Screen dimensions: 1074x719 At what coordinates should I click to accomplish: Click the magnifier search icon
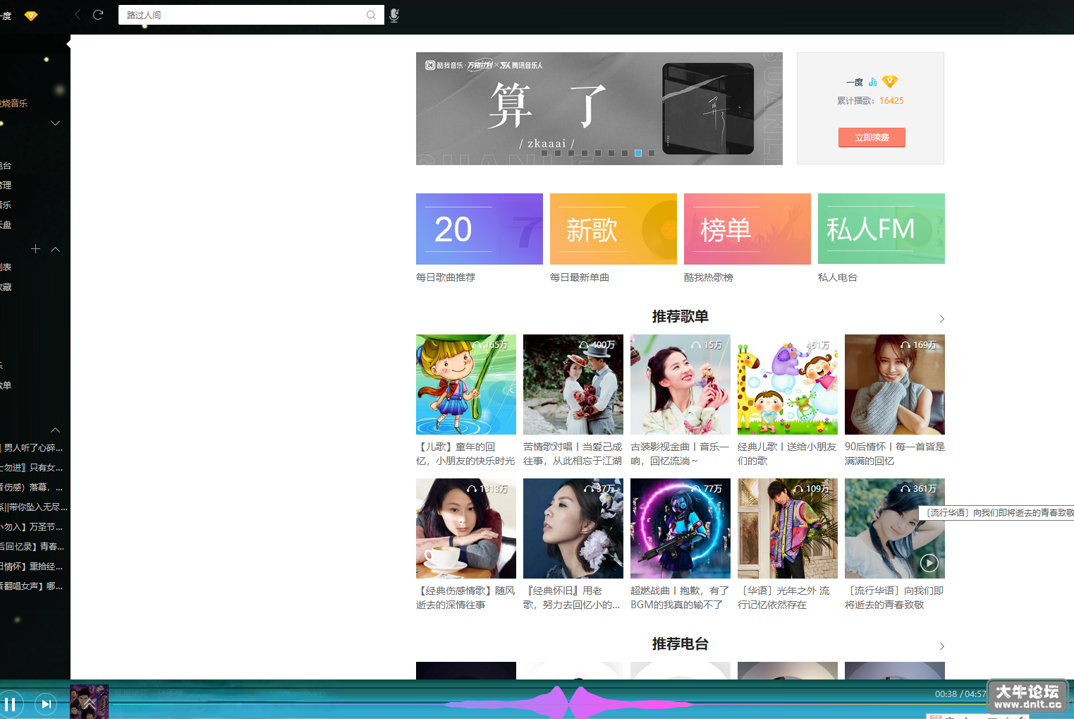(371, 15)
